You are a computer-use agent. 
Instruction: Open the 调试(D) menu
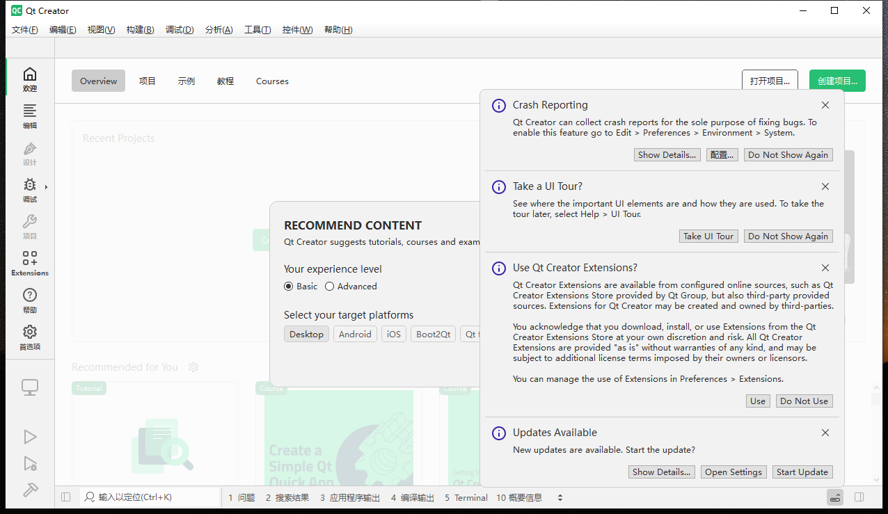[180, 30]
